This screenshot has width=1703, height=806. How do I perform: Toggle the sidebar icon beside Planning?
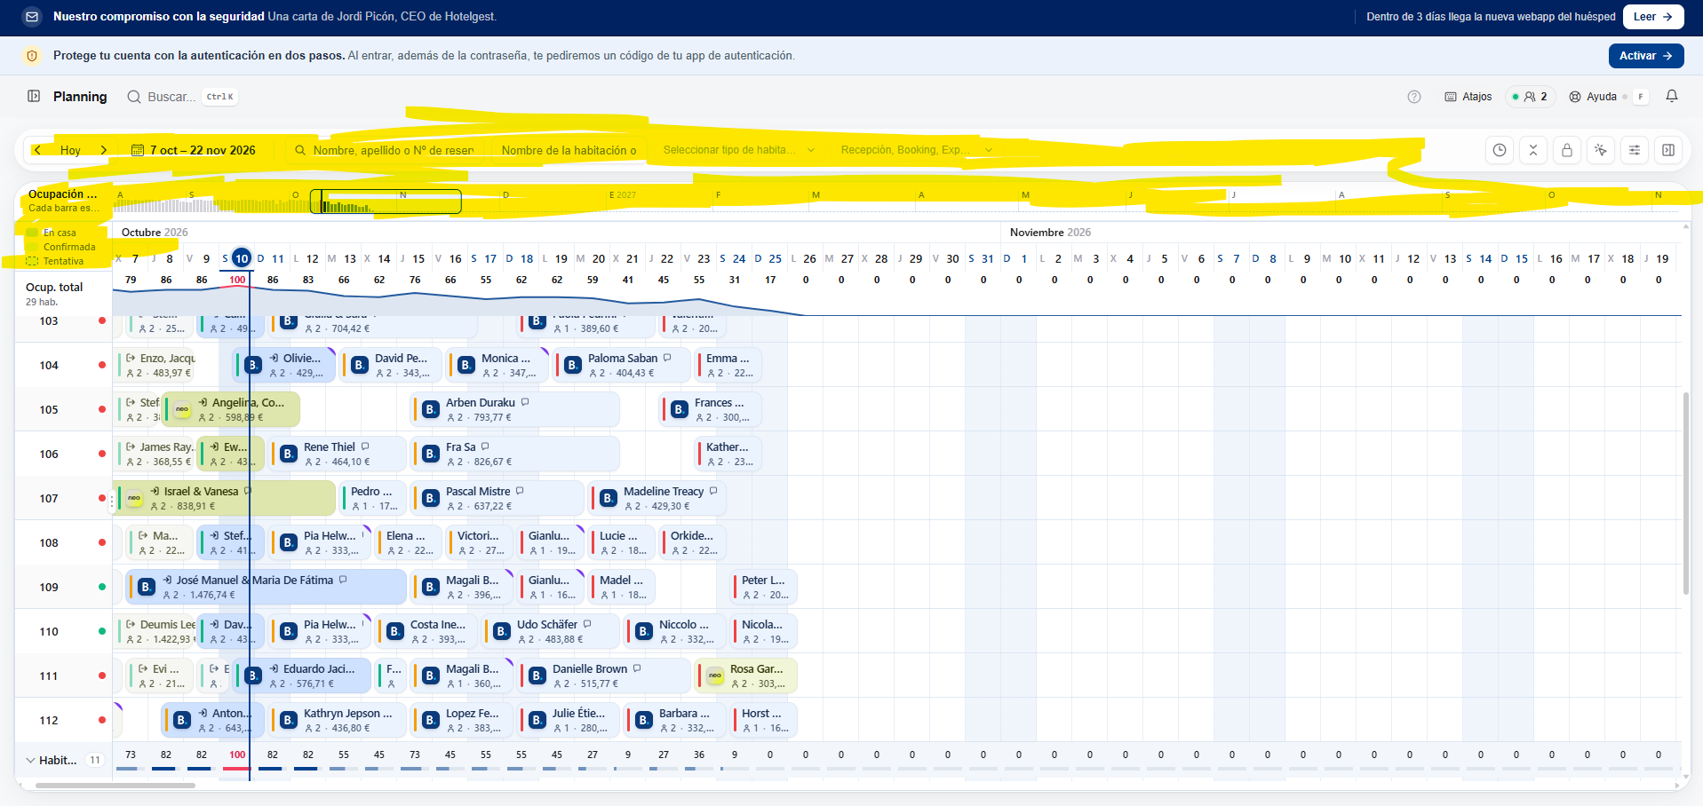pos(34,96)
